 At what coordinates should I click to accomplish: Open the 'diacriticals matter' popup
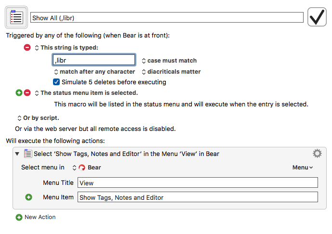click(x=171, y=72)
